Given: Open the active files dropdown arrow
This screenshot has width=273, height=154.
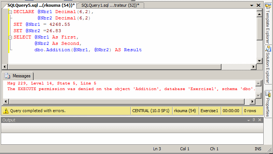Looking at the screenshot, I should [252, 5].
